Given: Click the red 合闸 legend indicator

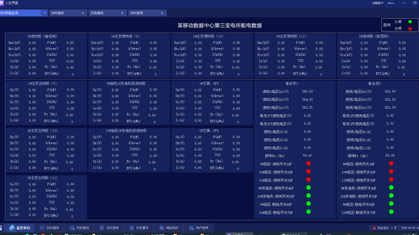Looking at the screenshot, I should (x=410, y=28).
